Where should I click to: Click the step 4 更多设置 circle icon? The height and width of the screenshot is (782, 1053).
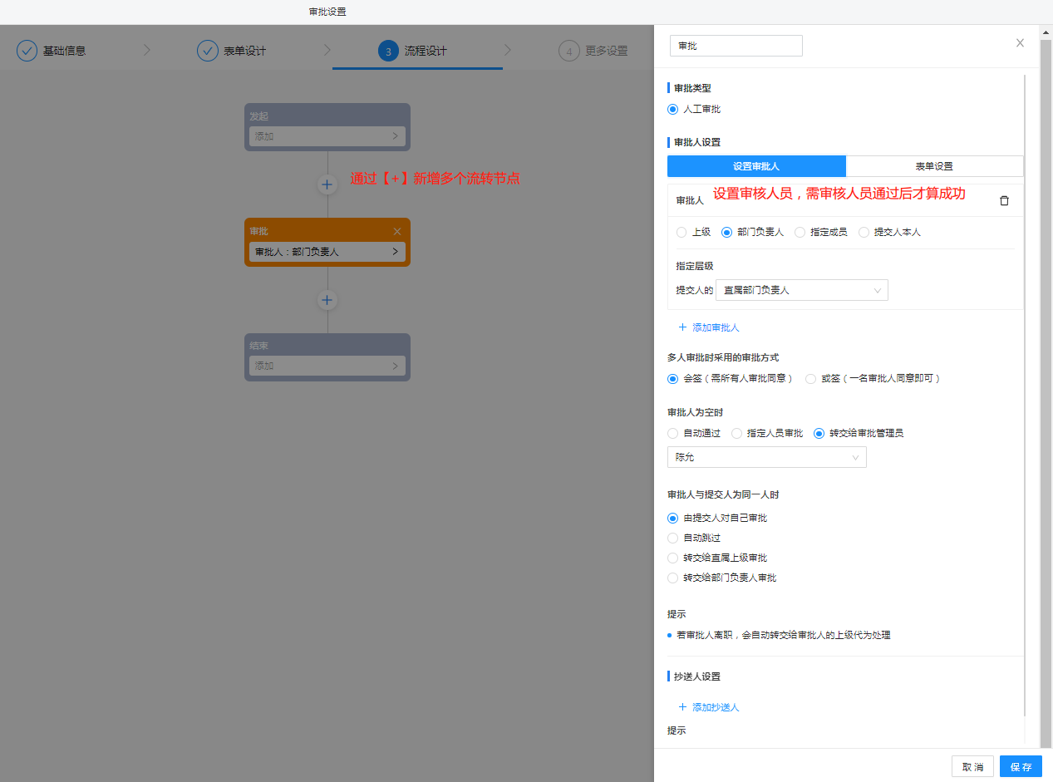(568, 51)
